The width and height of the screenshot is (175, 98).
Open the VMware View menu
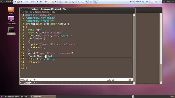coord(33,2)
